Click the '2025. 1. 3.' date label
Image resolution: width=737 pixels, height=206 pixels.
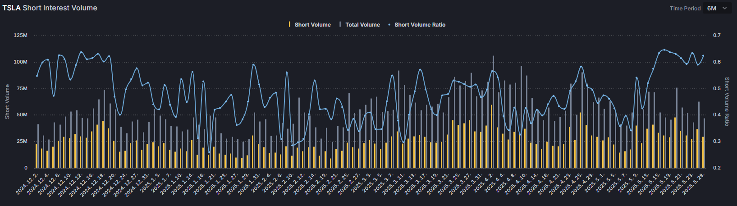(x=151, y=183)
